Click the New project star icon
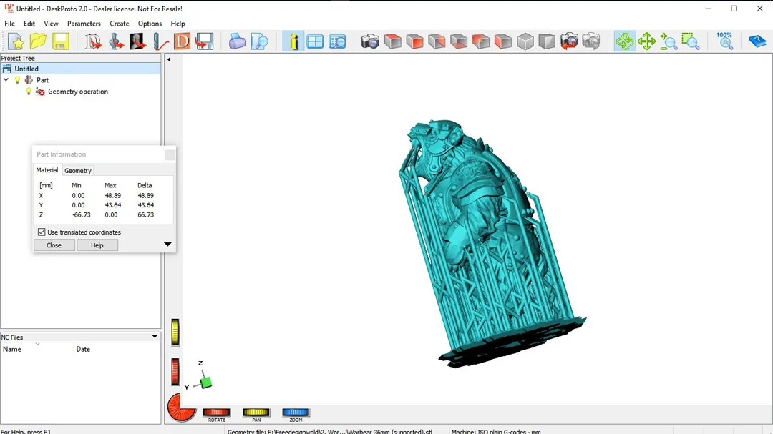Viewport: 773px width, 434px height. (16, 41)
